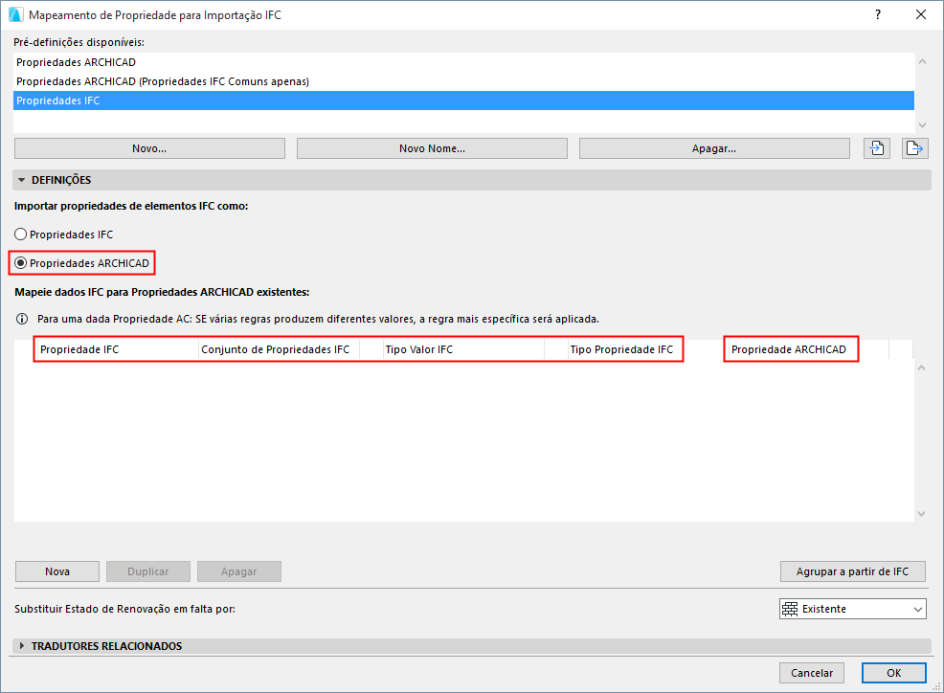
Task: Click the info icon beside rule note
Action: click(x=22, y=319)
